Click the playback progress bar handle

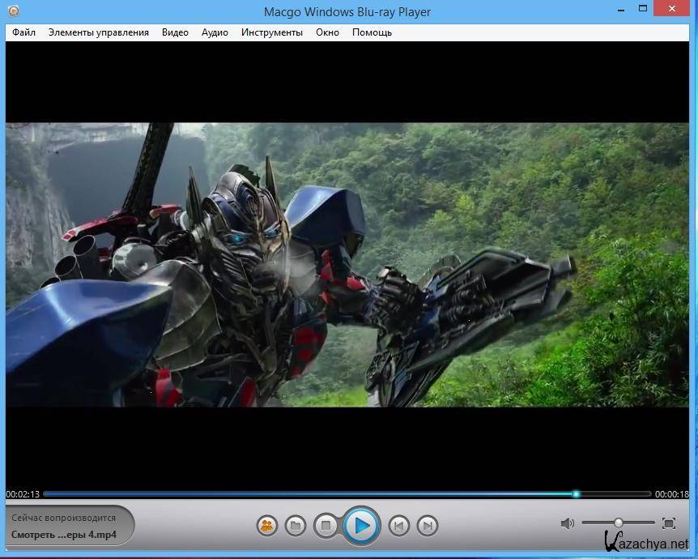click(576, 493)
